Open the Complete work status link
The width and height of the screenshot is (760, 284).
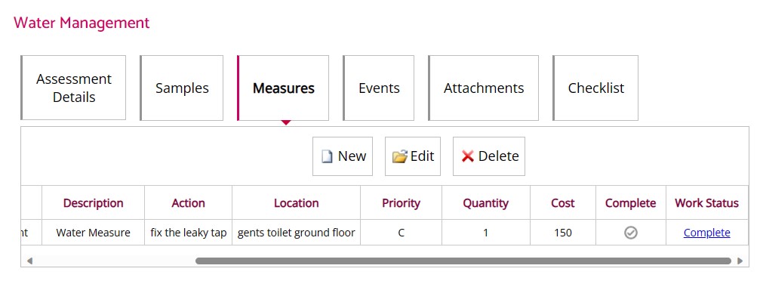click(x=706, y=233)
